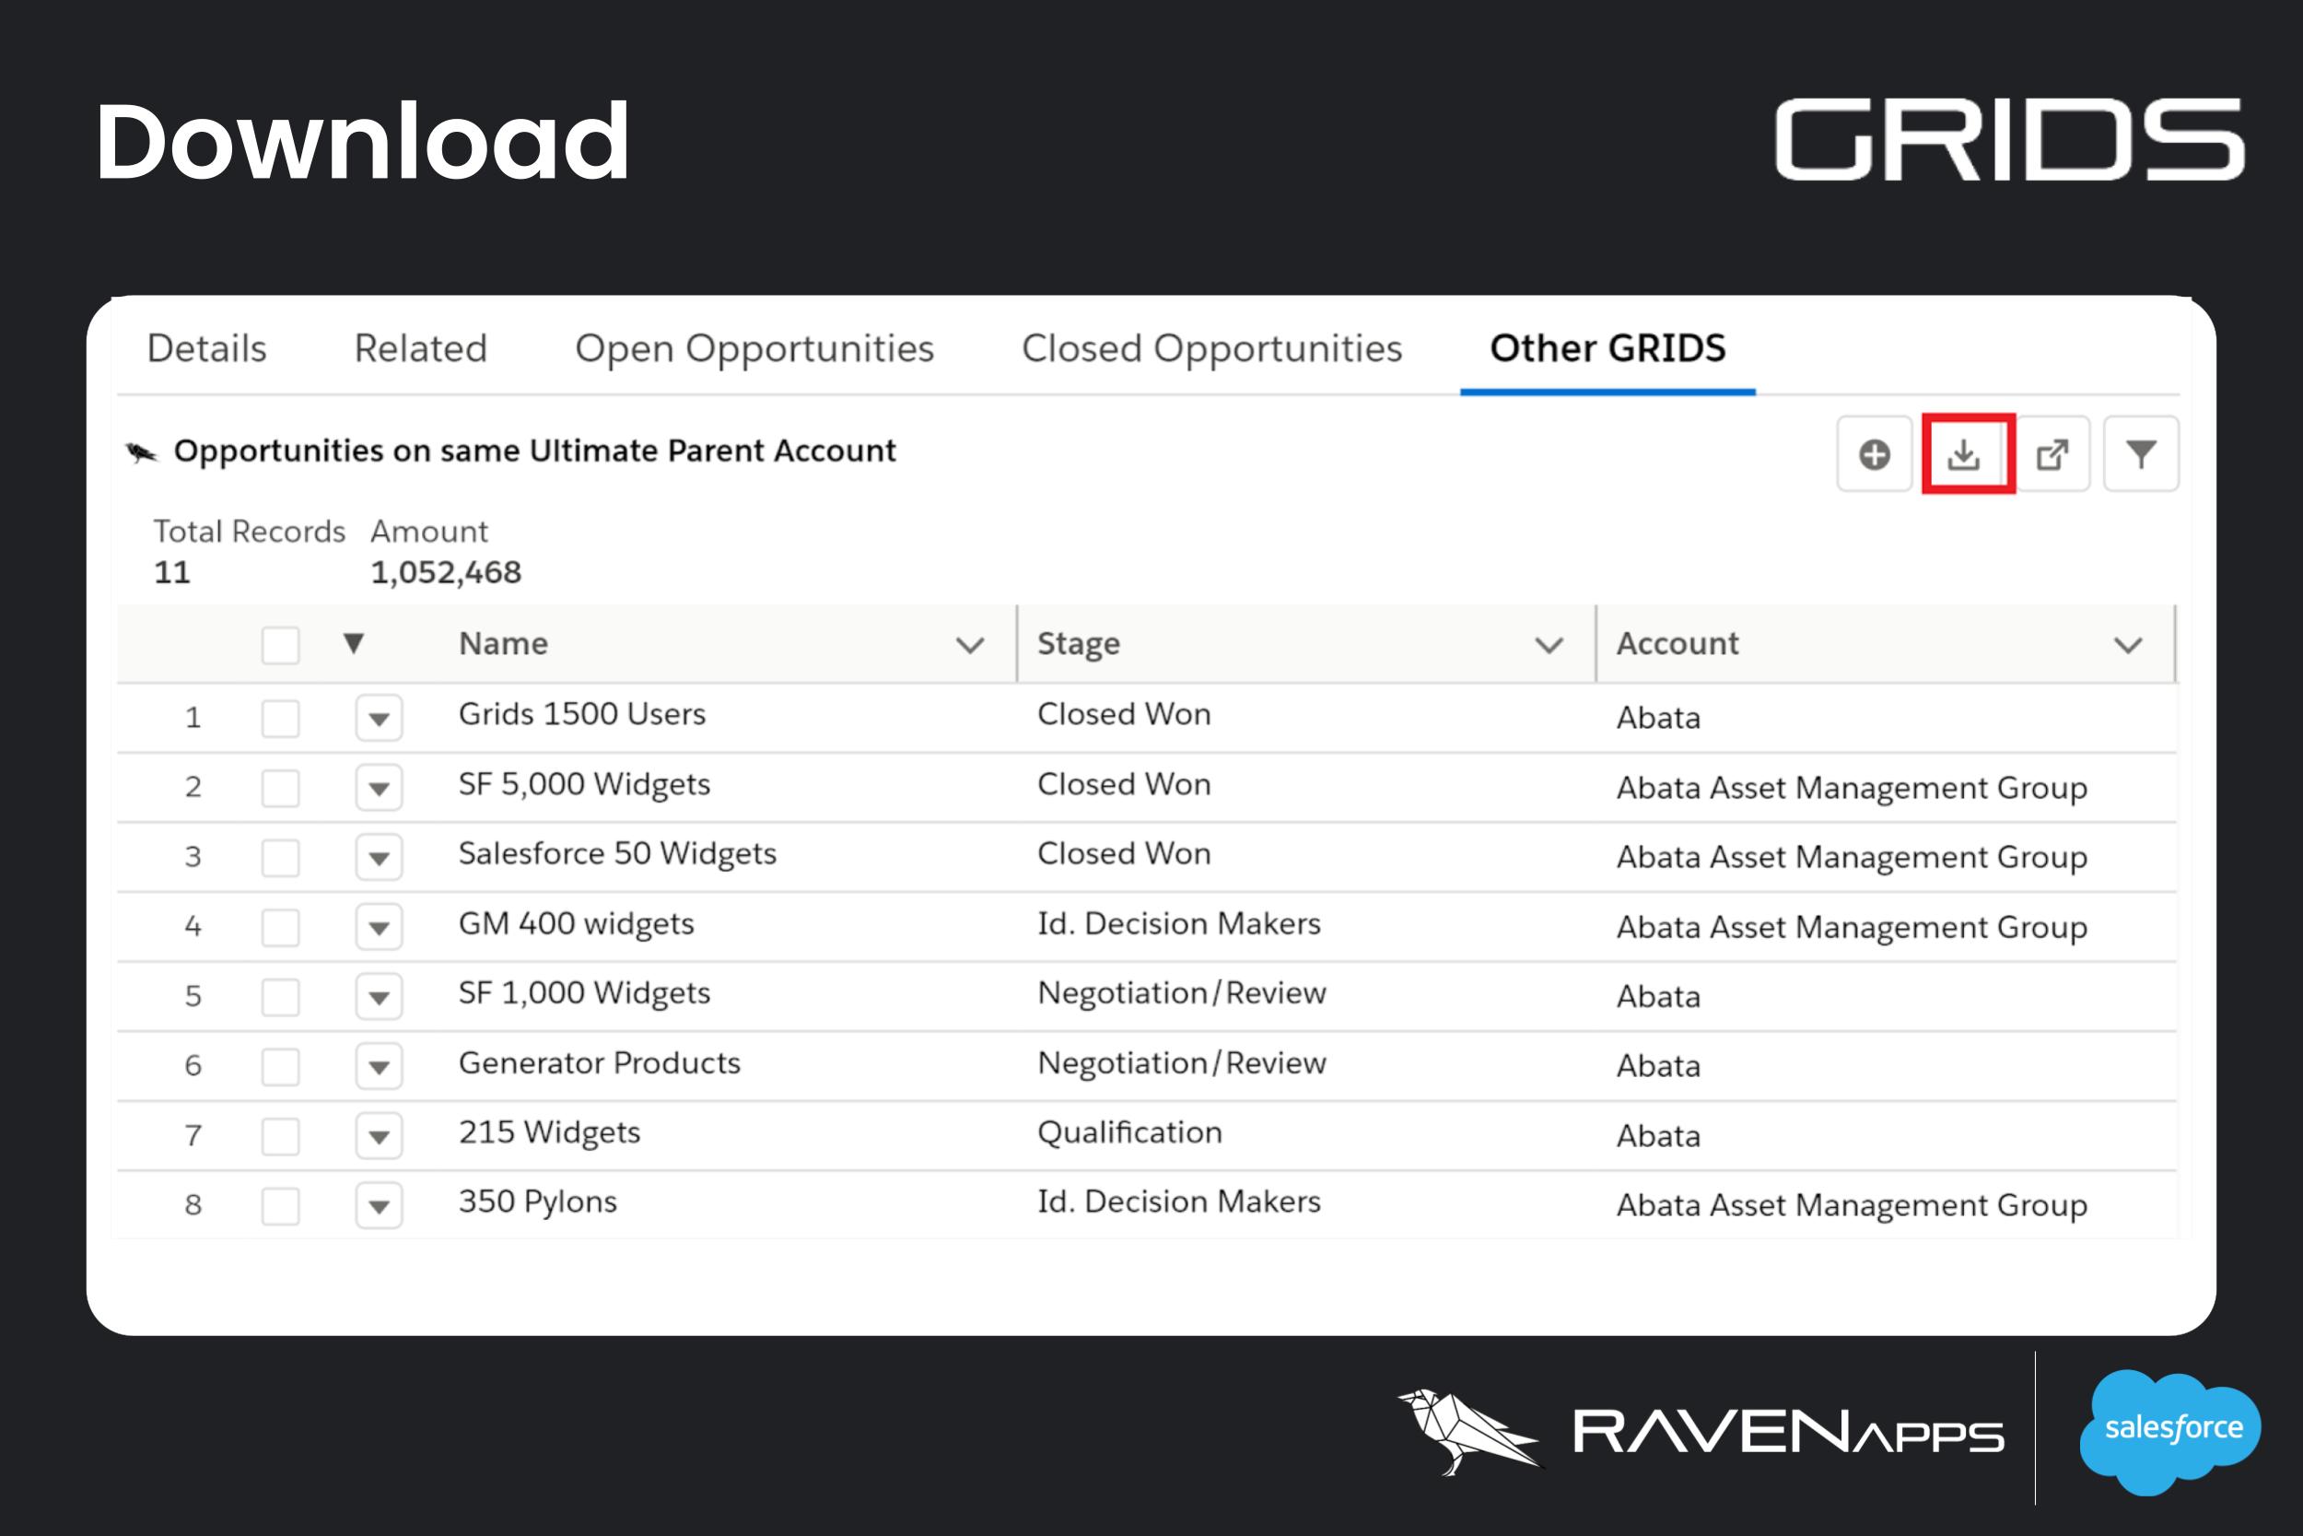This screenshot has width=2303, height=1536.
Task: Expand the Name column sort chevron
Action: (x=969, y=646)
